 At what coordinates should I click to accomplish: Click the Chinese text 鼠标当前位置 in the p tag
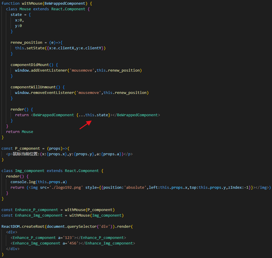tap(25, 154)
